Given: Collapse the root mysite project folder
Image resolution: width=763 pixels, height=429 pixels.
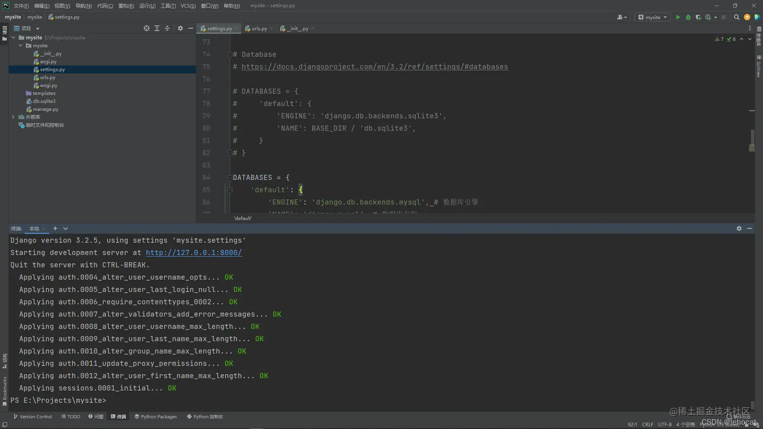Looking at the screenshot, I should (14, 37).
